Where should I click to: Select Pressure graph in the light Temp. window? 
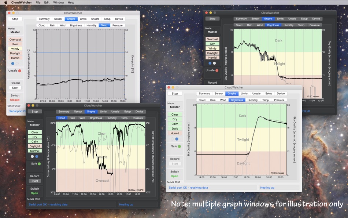click(x=118, y=25)
